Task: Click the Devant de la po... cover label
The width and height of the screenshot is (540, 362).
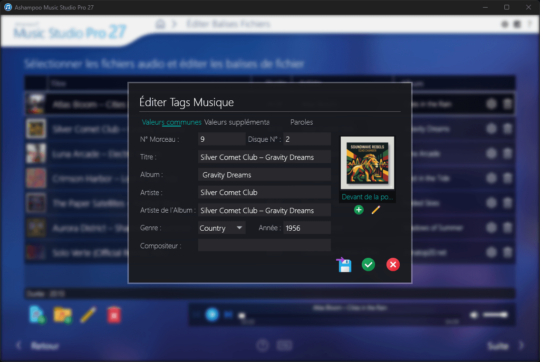Action: point(367,197)
